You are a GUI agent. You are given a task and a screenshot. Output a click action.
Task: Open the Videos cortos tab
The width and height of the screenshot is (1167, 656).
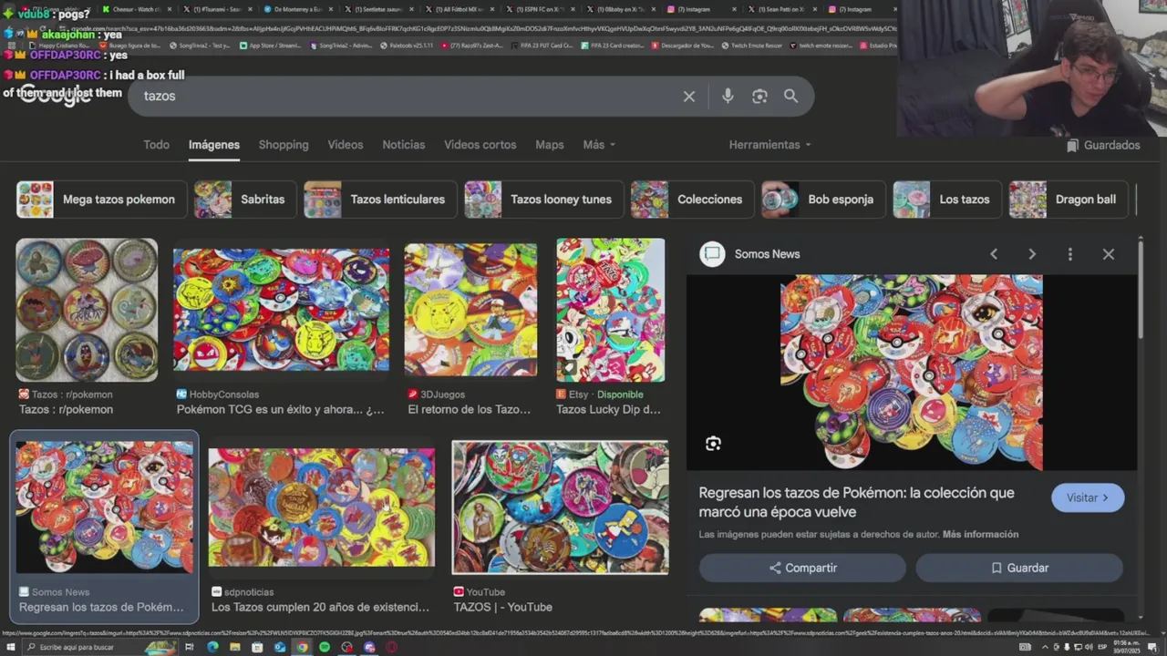(480, 145)
